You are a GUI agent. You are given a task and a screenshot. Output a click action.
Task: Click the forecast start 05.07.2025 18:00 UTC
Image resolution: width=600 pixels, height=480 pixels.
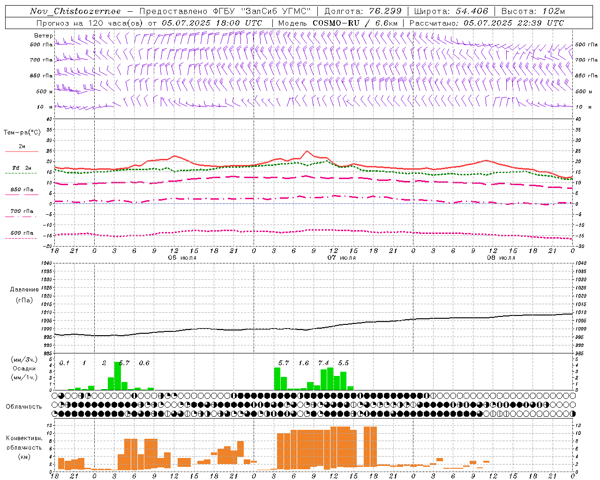point(212,23)
